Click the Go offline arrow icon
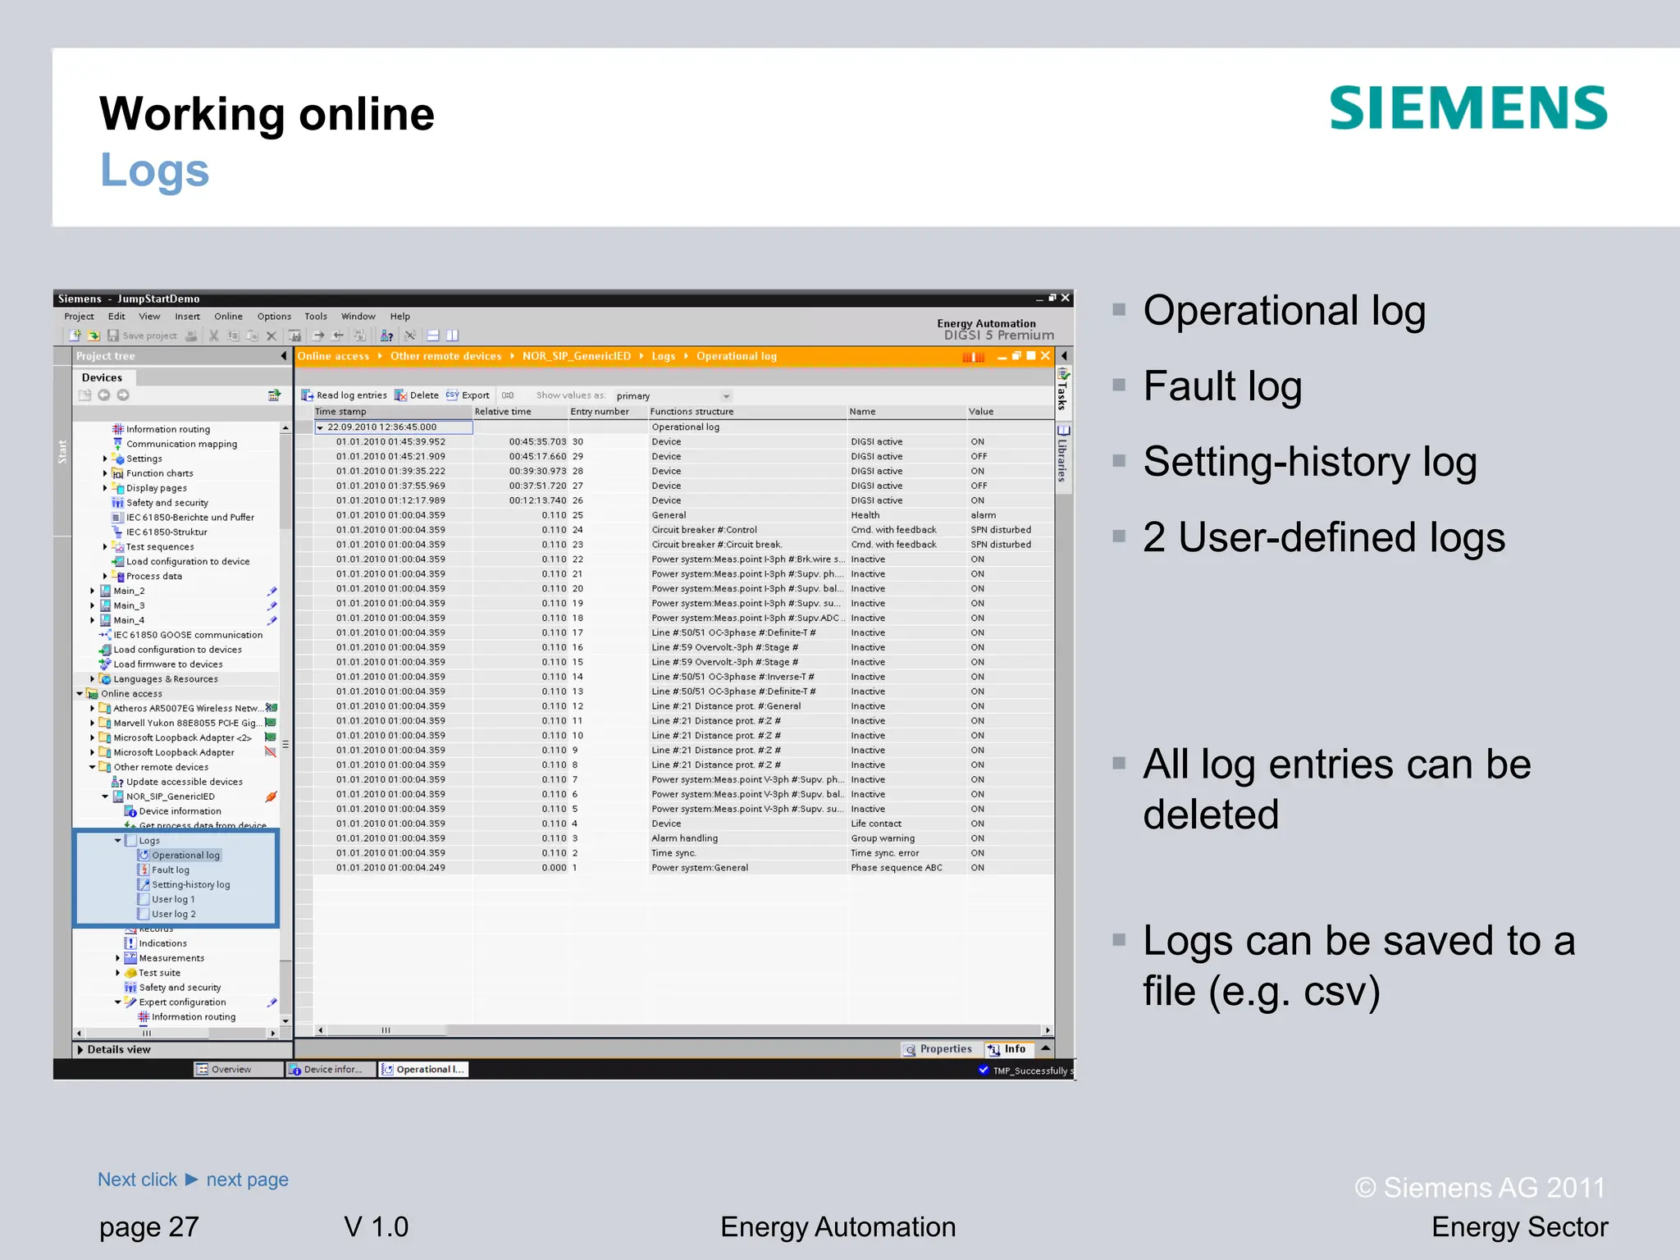Viewport: 1680px width, 1260px height. (x=337, y=336)
